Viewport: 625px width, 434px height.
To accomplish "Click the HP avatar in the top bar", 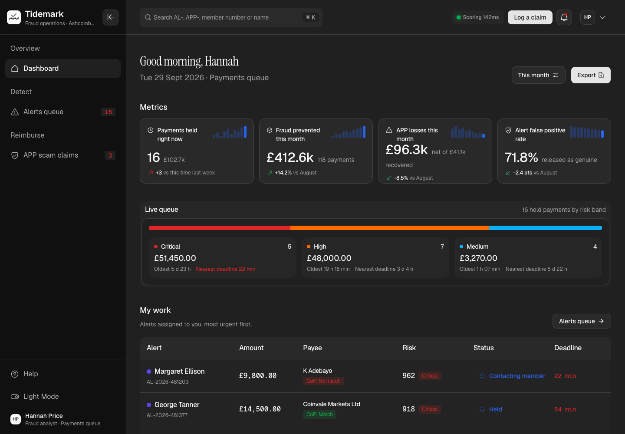I will (x=588, y=17).
